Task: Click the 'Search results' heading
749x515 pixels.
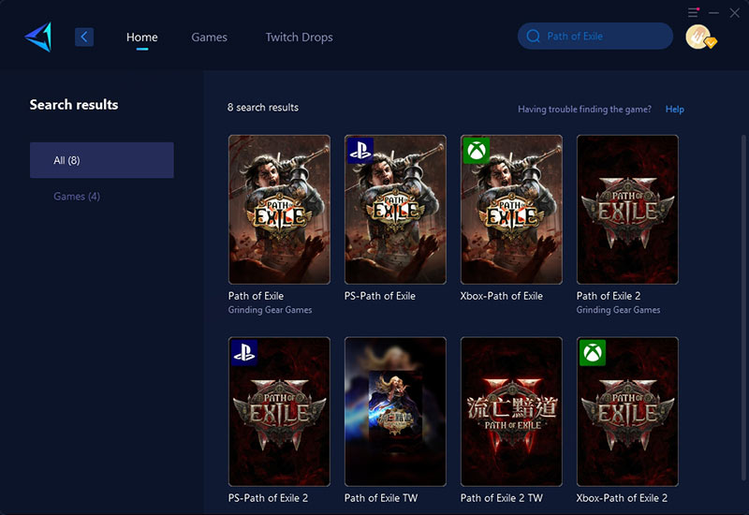Action: click(x=74, y=105)
